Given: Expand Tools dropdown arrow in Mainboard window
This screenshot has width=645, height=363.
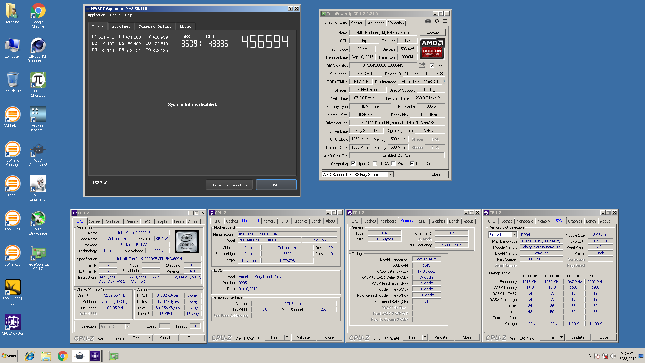Looking at the screenshot, I should [287, 337].
